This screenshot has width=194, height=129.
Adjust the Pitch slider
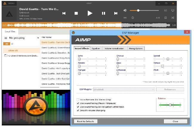168,73
